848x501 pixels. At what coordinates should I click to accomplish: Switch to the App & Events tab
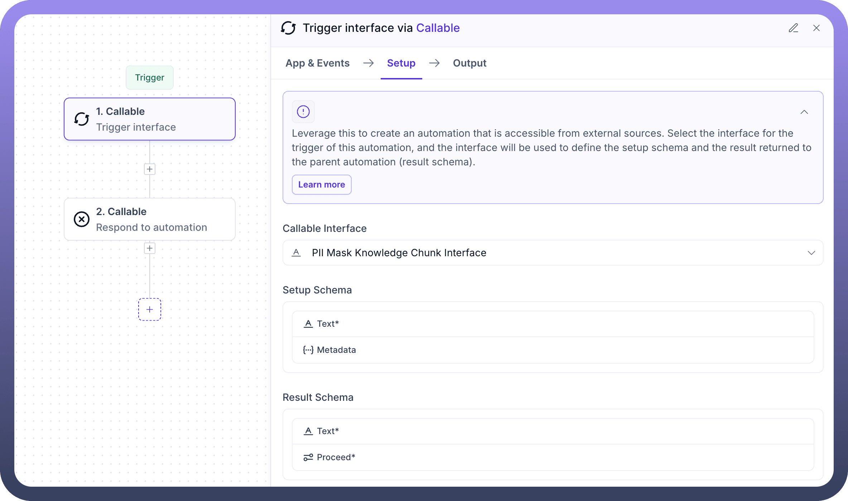(317, 63)
